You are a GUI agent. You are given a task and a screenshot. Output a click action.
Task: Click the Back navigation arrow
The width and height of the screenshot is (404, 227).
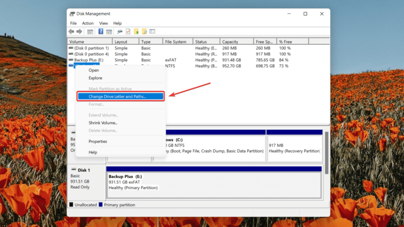[71, 32]
